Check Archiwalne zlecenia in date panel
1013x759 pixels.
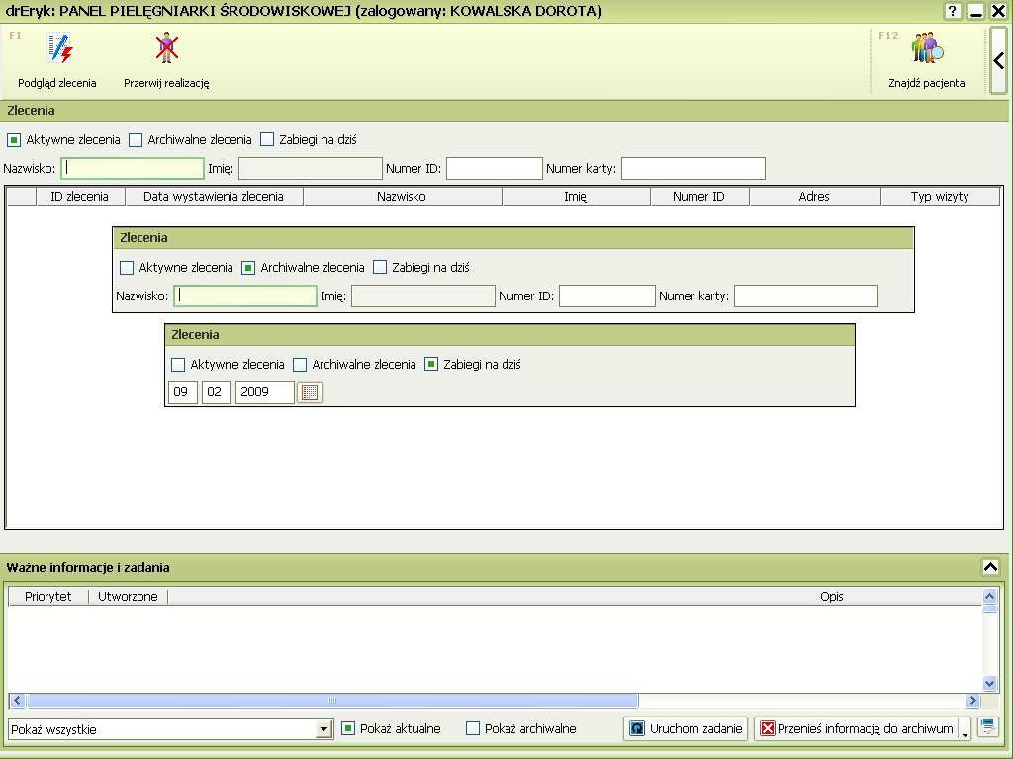pos(300,365)
